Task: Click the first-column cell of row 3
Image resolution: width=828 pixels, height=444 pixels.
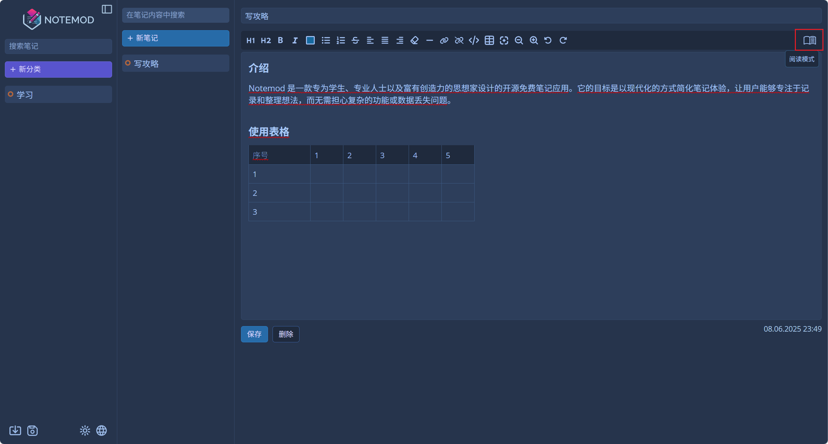Action: point(279,212)
